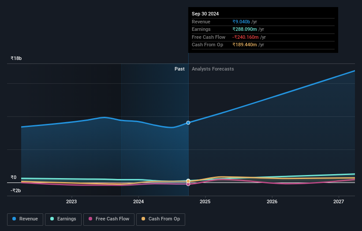
Task: Click the ₹288.090m earnings value in tooltip
Action: [x=244, y=29]
